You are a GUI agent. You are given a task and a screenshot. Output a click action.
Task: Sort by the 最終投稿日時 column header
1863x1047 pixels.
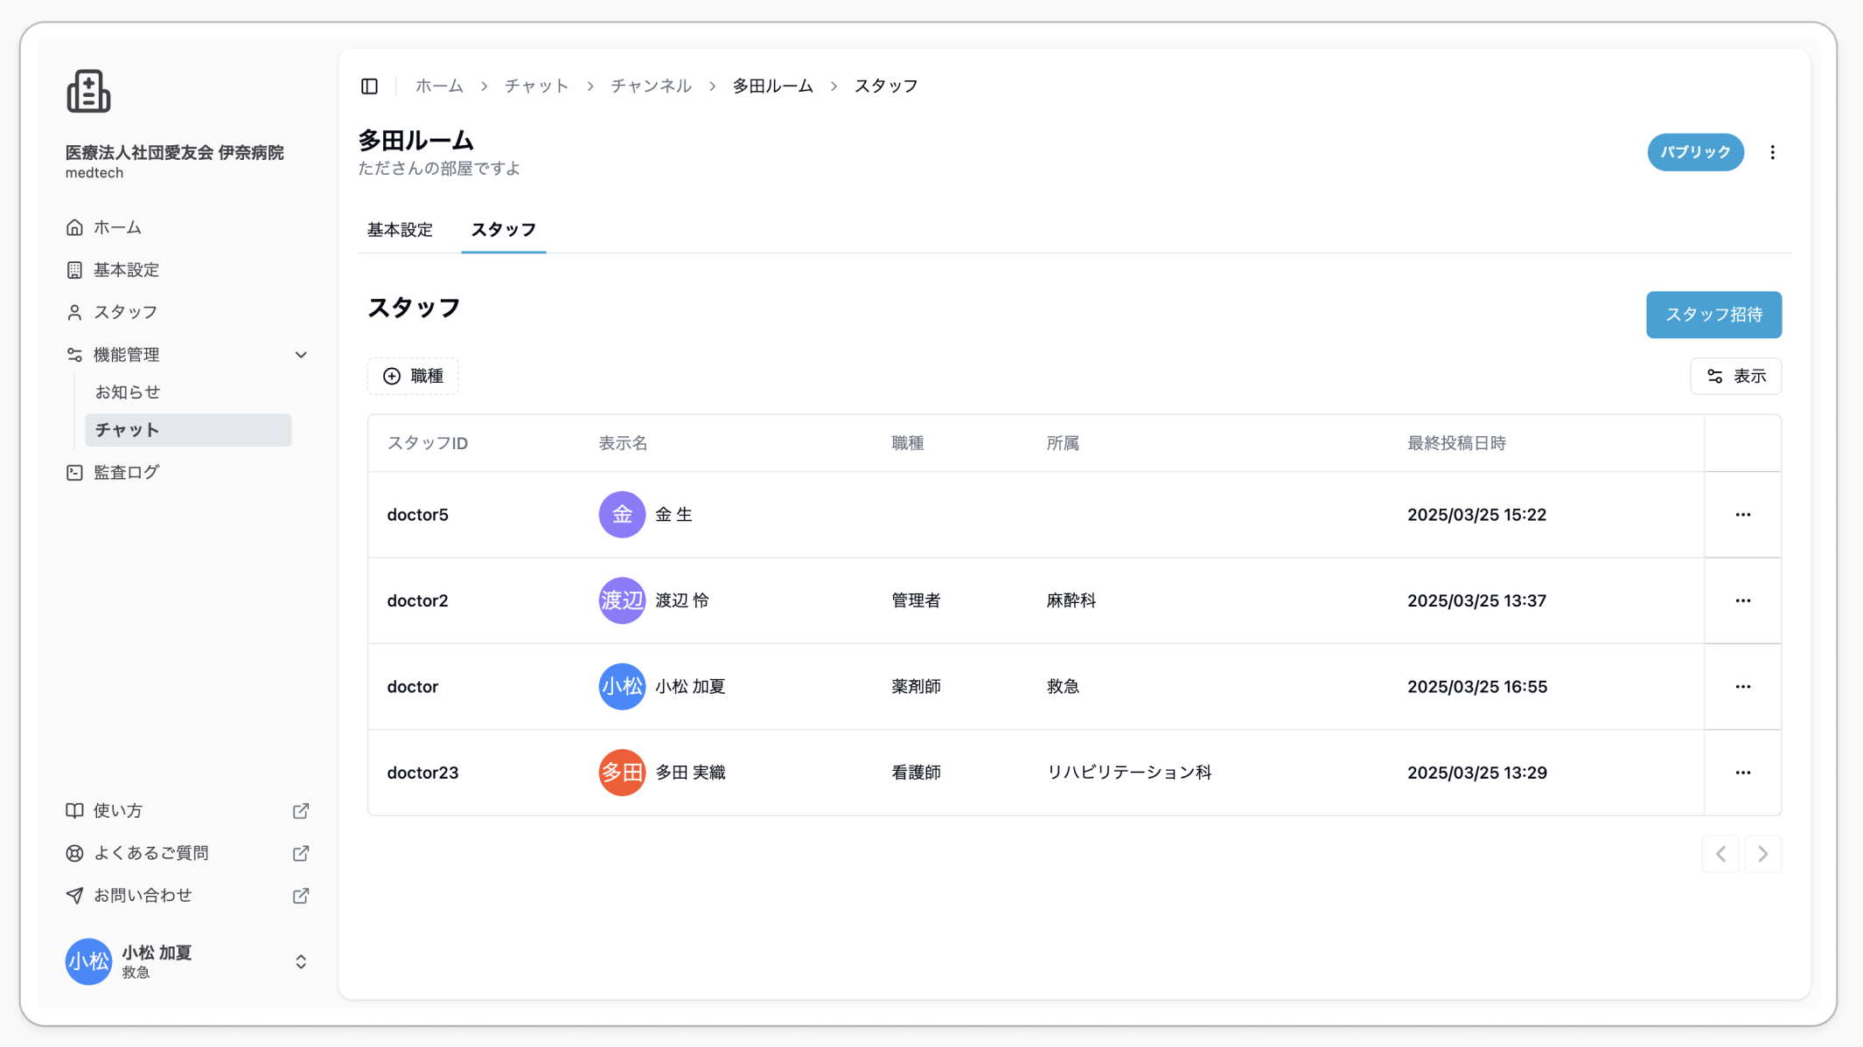coord(1456,443)
